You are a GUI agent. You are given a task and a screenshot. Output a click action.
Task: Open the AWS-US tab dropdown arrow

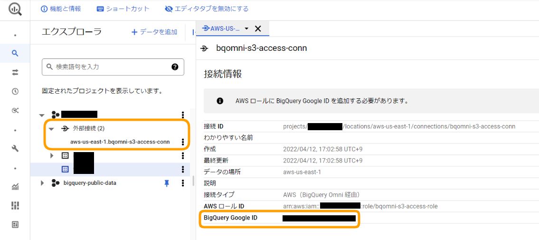coord(246,29)
